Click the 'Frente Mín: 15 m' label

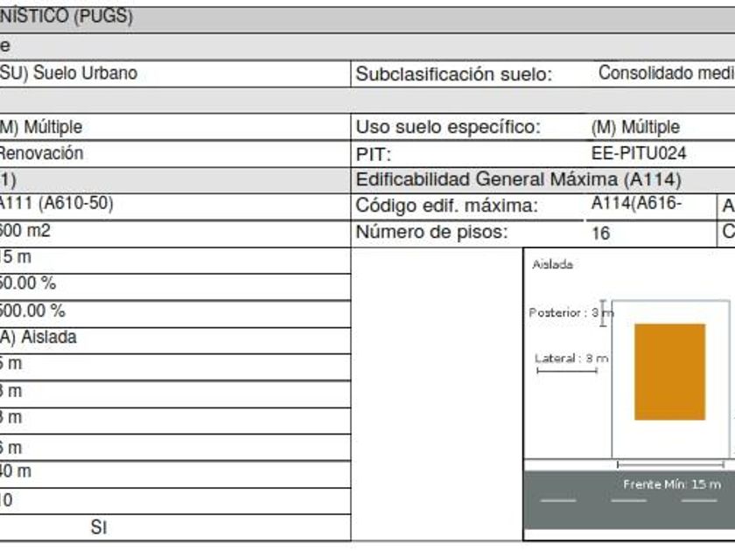click(672, 484)
